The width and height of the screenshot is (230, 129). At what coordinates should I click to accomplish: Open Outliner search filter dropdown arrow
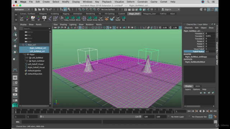click(x=50, y=29)
